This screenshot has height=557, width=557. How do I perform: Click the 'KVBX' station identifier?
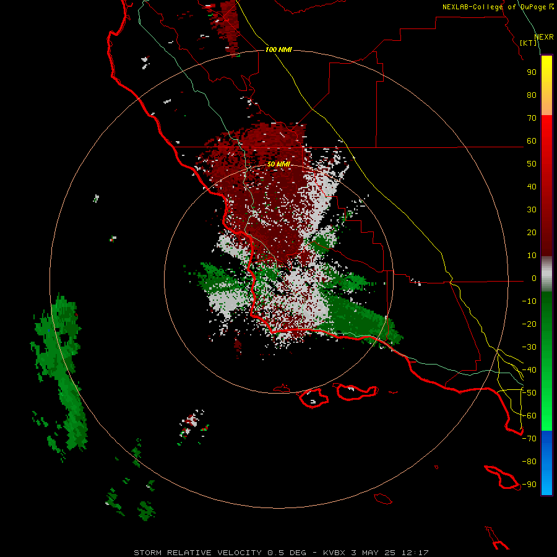[334, 553]
